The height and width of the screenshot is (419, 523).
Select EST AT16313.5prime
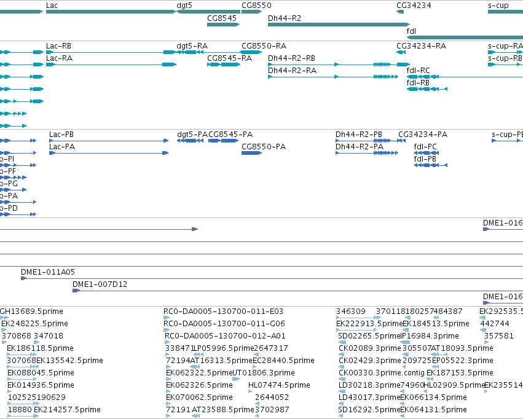point(221,361)
